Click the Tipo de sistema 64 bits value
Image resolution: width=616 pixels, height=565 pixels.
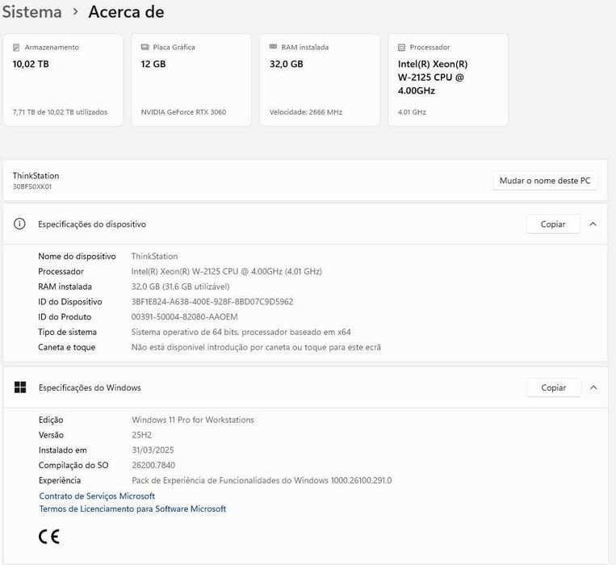pos(241,333)
